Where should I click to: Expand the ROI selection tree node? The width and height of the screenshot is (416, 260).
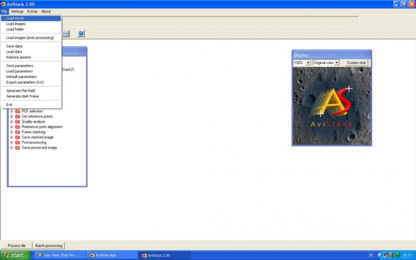11,111
